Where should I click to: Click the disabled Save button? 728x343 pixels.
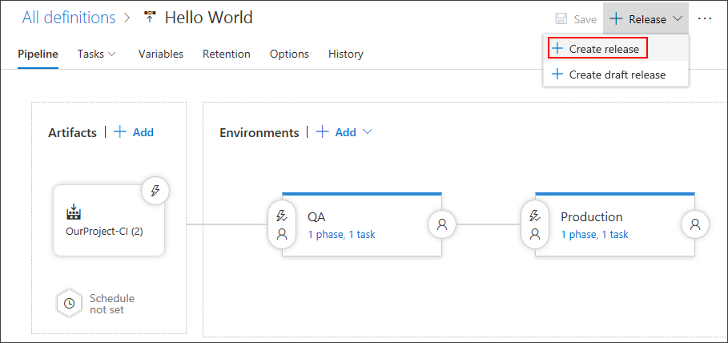point(576,18)
